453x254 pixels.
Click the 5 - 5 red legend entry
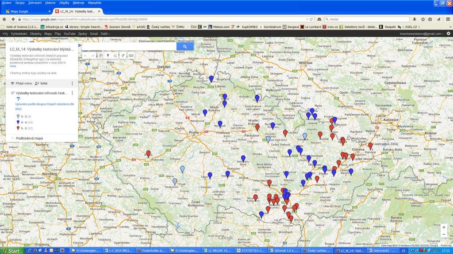(x=24, y=128)
